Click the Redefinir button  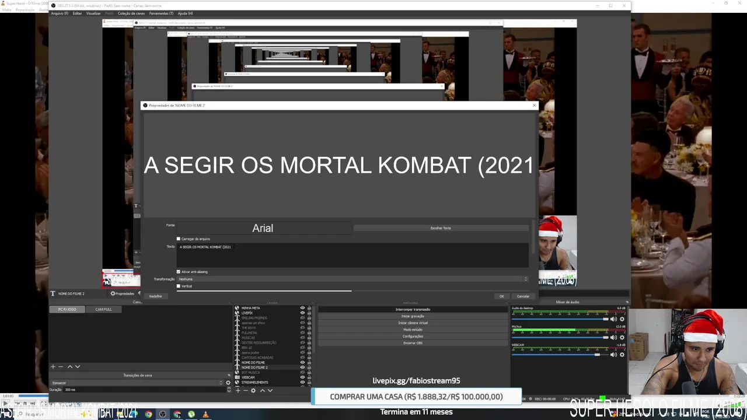[x=155, y=296]
